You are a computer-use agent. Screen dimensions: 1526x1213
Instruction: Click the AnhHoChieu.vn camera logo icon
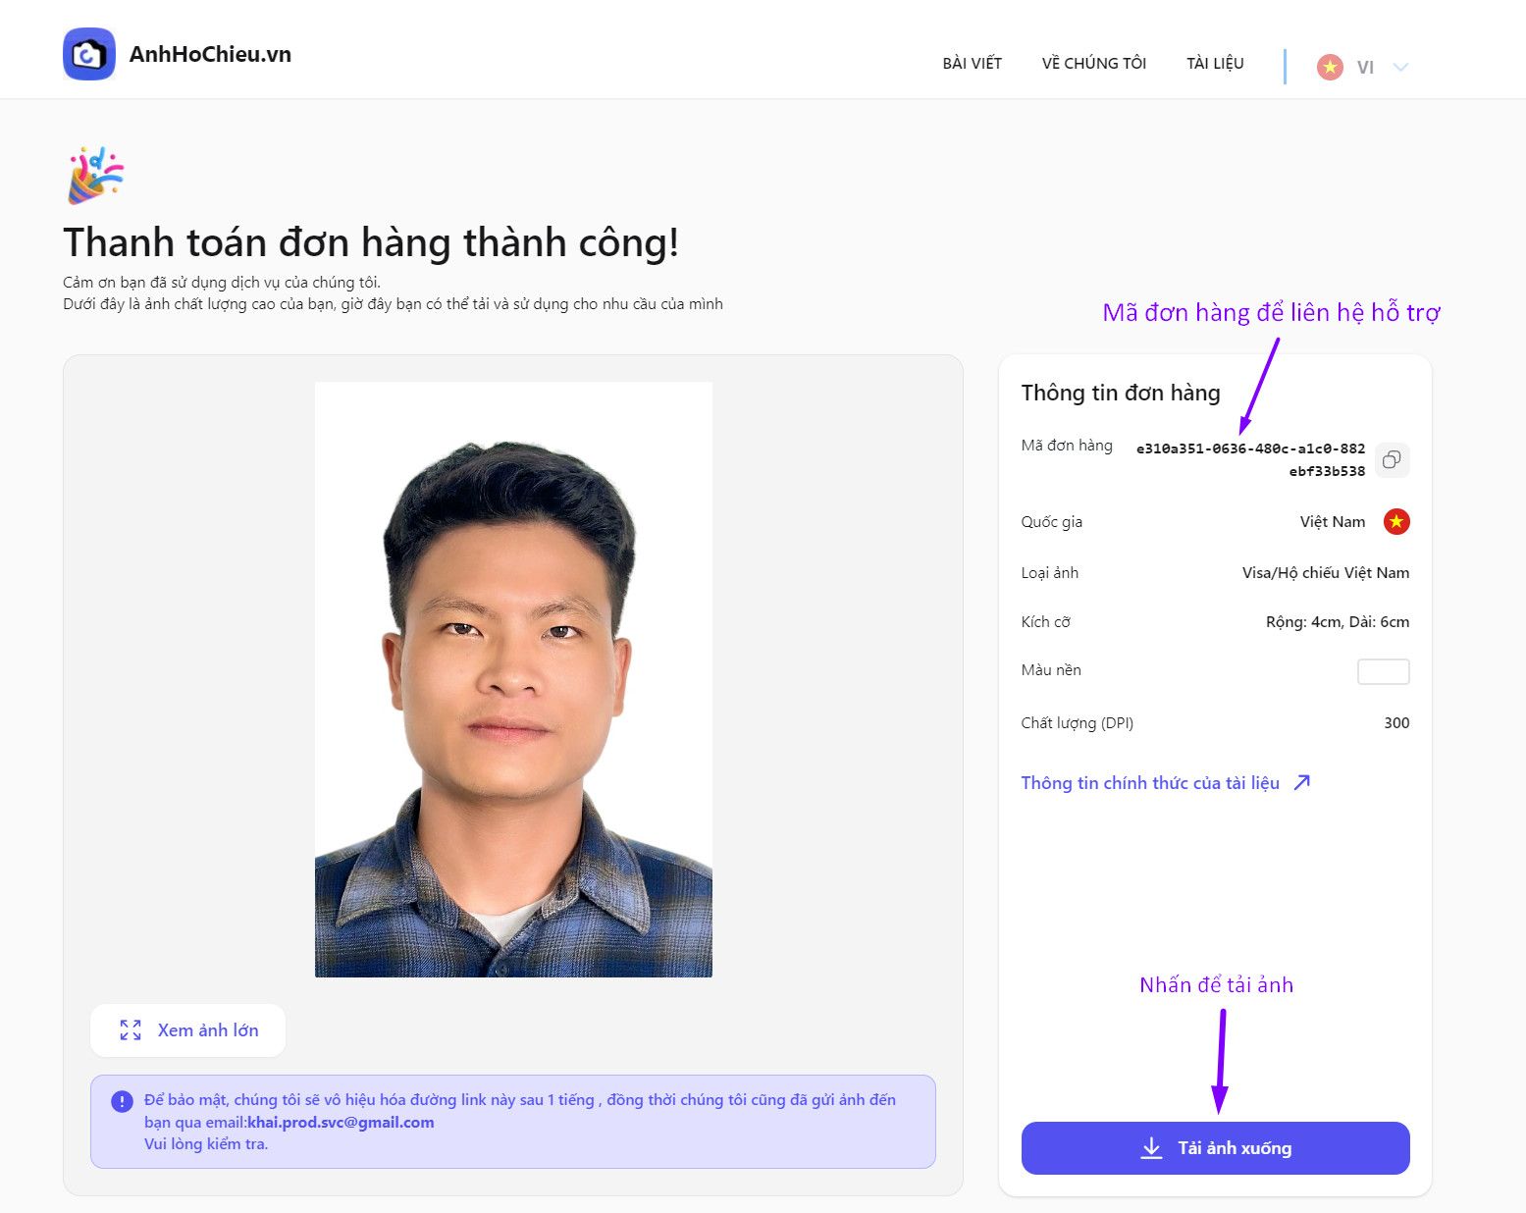89,54
